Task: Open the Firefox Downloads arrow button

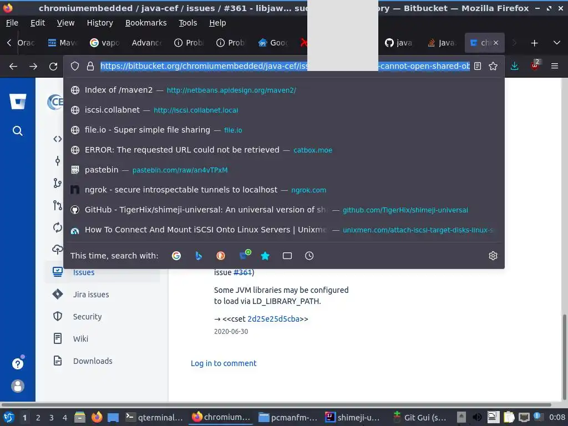Action: (x=514, y=66)
